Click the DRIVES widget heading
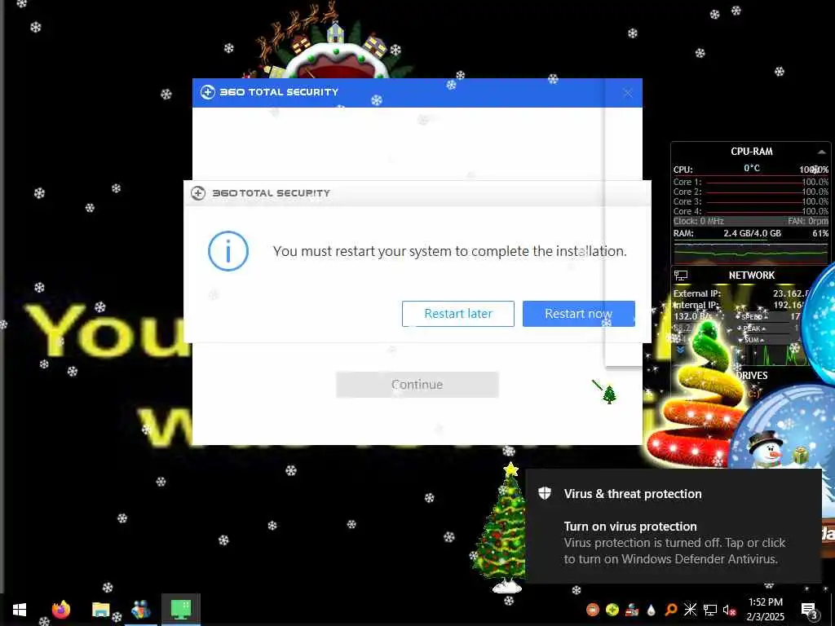Screen dimensions: 835x626 pos(752,375)
